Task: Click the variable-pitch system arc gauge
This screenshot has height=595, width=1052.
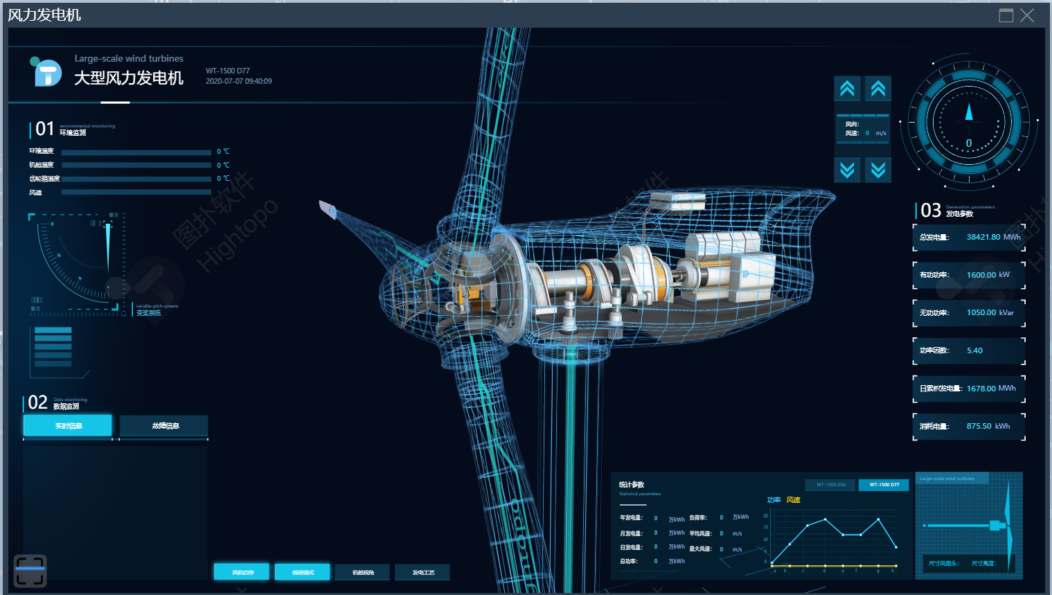Action: pyautogui.click(x=78, y=263)
